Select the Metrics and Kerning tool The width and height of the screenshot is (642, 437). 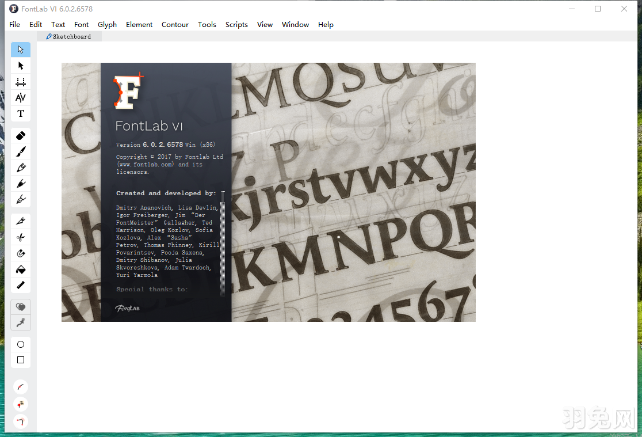pos(21,98)
